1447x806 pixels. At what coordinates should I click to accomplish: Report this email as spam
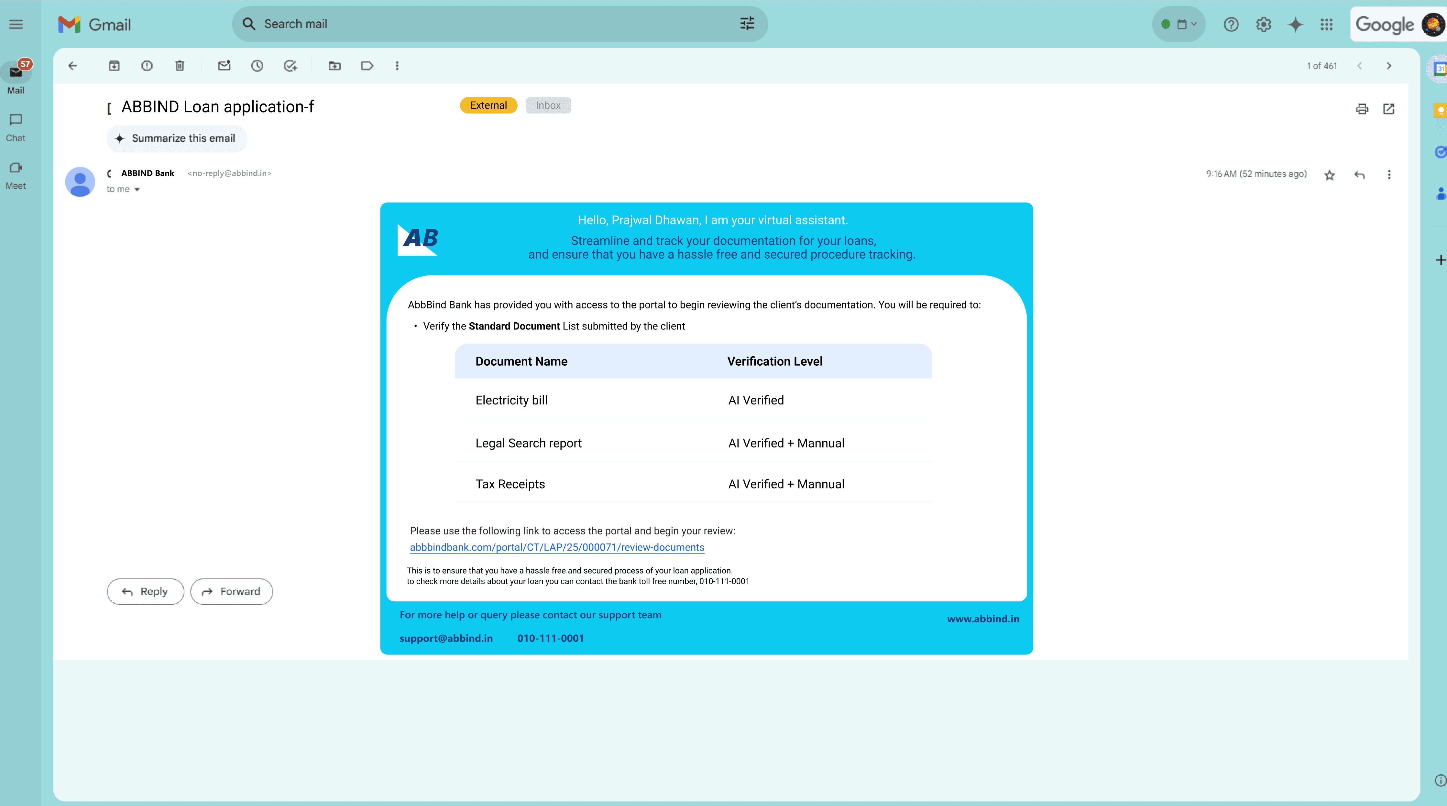[147, 66]
